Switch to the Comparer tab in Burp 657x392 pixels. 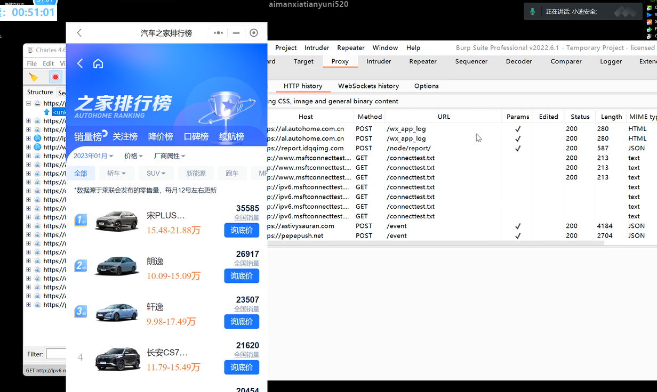click(x=566, y=61)
